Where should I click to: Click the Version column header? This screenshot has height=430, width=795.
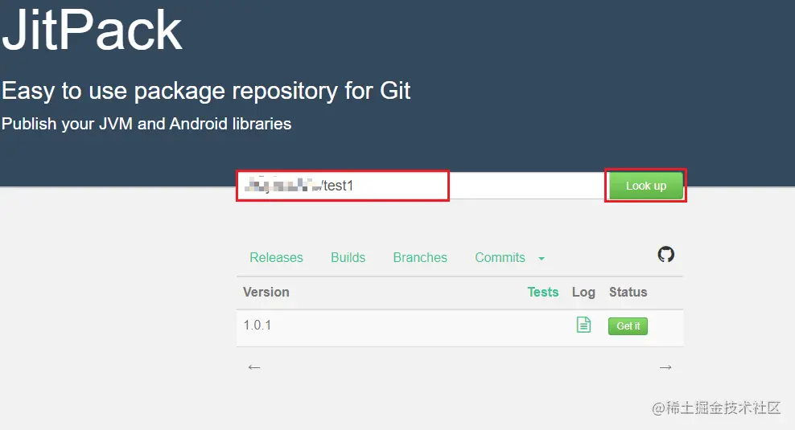(x=266, y=293)
